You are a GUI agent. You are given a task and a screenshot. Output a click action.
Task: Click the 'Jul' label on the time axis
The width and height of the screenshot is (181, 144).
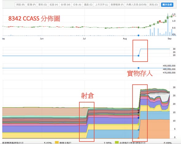[x=84, y=39]
